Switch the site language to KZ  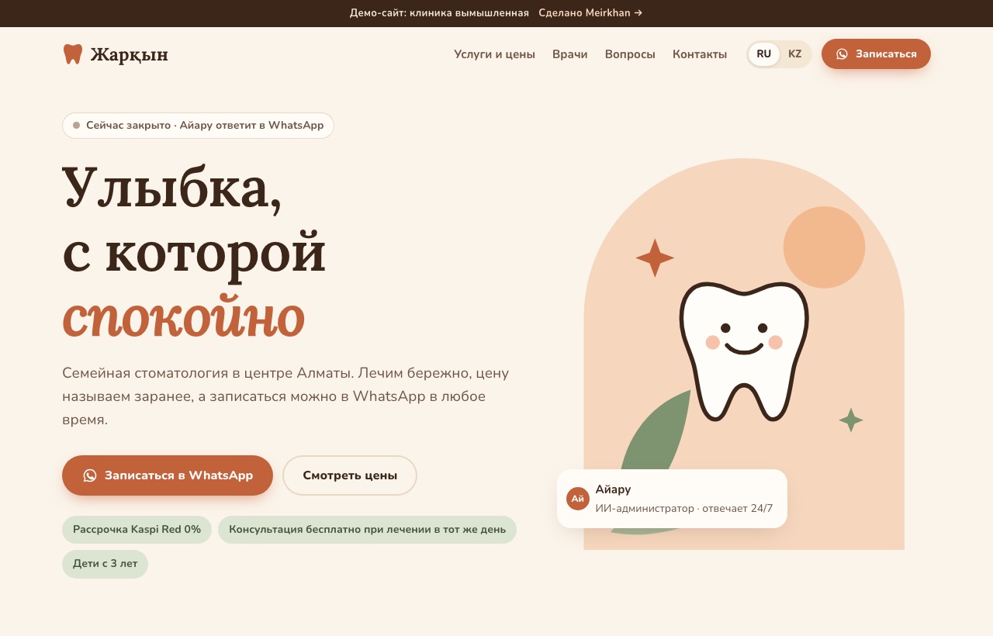(795, 54)
